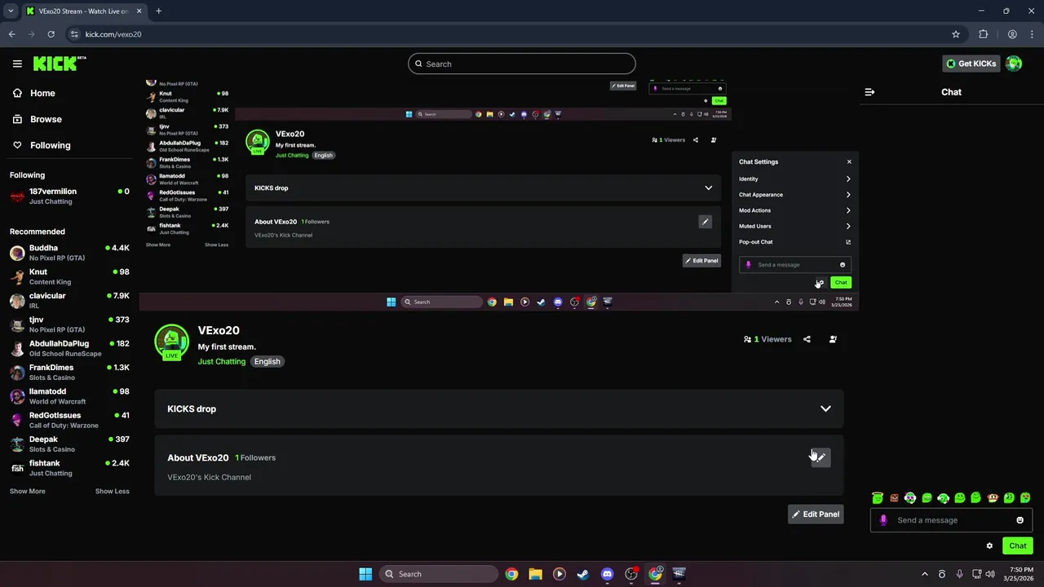Open File Explorer from taskbar

(x=535, y=574)
